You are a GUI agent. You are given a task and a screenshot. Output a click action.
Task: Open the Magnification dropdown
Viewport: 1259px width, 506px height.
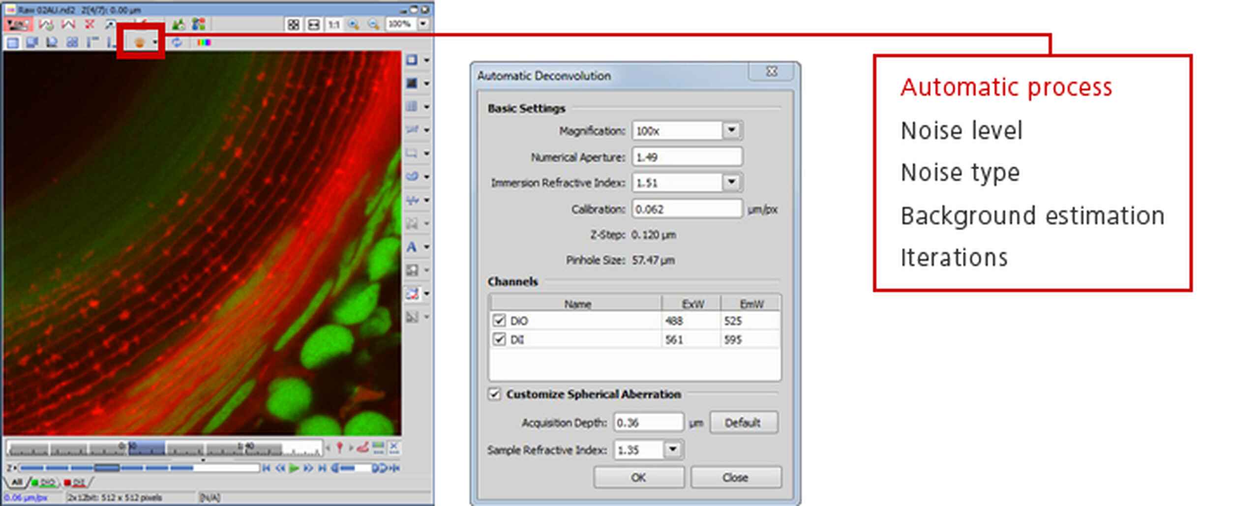tap(731, 130)
